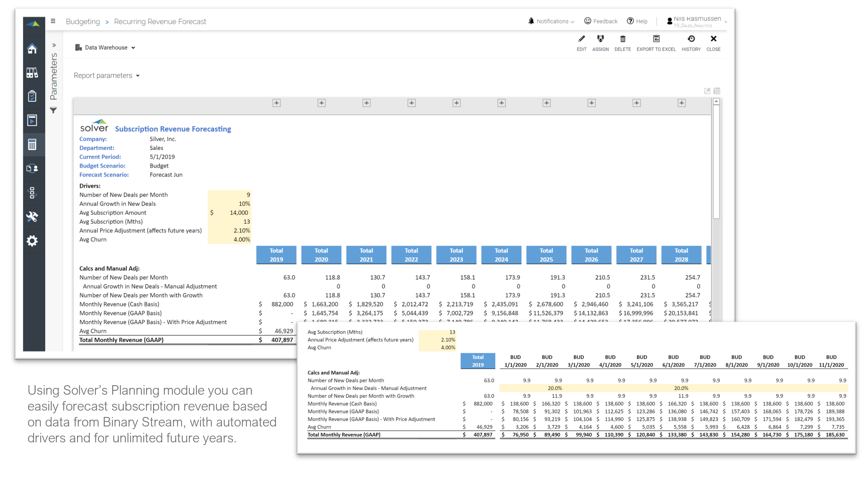The width and height of the screenshot is (865, 487).
Task: Expand the Parameters side panel chevrons
Action: [54, 45]
